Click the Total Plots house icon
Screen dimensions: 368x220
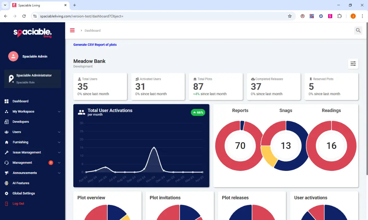point(195,79)
